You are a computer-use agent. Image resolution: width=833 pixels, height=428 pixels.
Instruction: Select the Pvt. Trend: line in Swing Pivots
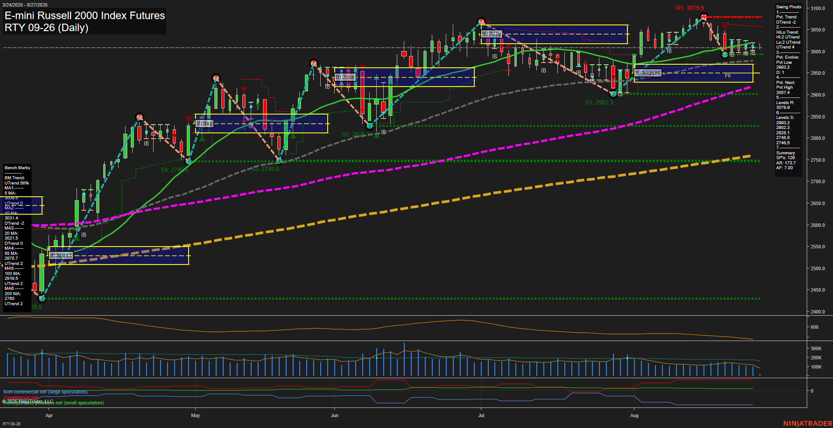pyautogui.click(x=787, y=17)
